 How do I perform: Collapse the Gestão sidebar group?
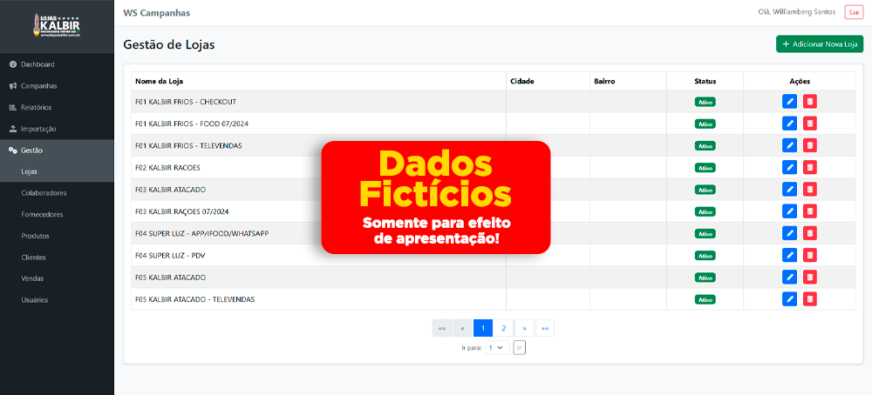(x=57, y=151)
